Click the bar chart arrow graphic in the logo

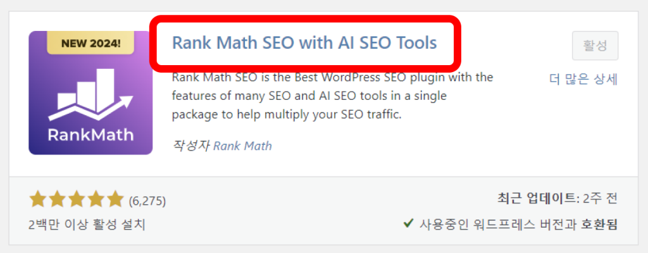coord(90,94)
